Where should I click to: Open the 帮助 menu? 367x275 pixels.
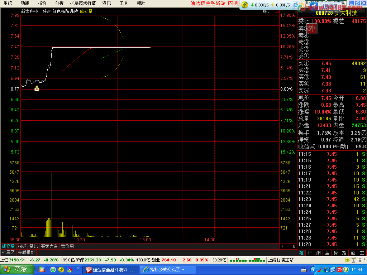point(141,3)
